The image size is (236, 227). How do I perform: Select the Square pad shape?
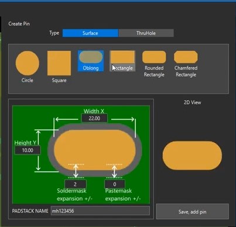pos(59,67)
